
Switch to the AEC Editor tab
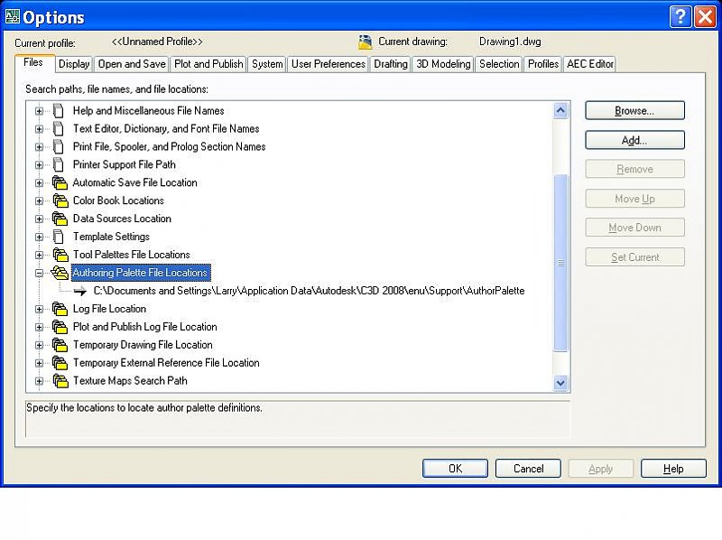pos(590,64)
